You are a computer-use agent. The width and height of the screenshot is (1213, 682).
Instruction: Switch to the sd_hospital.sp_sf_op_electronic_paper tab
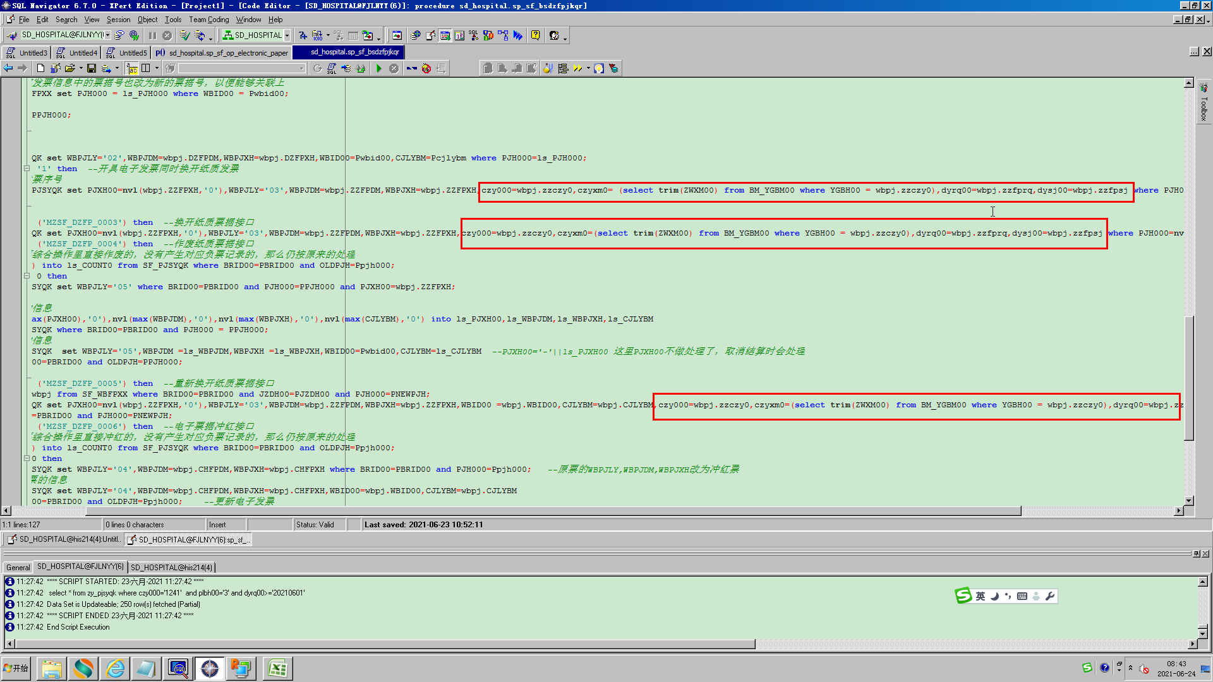[x=222, y=53]
